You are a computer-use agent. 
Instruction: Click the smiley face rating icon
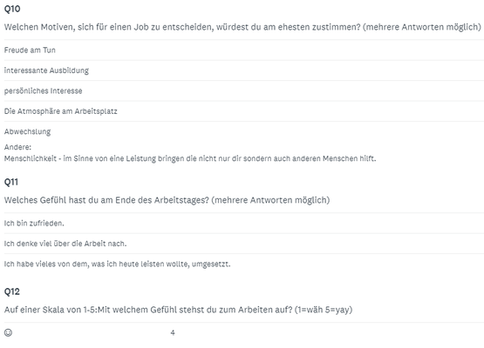point(8,332)
